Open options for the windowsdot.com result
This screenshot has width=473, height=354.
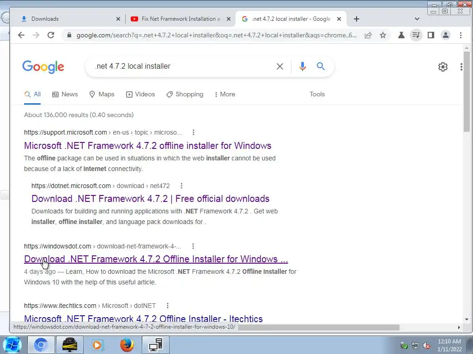(193, 246)
